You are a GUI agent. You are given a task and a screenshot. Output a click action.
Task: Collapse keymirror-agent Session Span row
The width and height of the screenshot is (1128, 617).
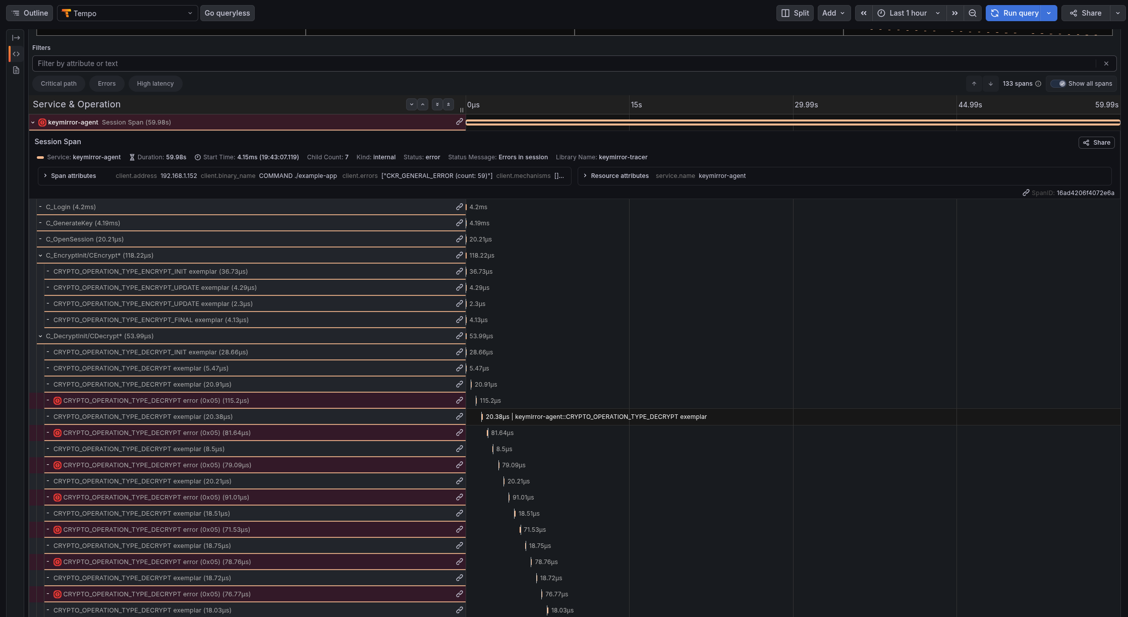(33, 122)
